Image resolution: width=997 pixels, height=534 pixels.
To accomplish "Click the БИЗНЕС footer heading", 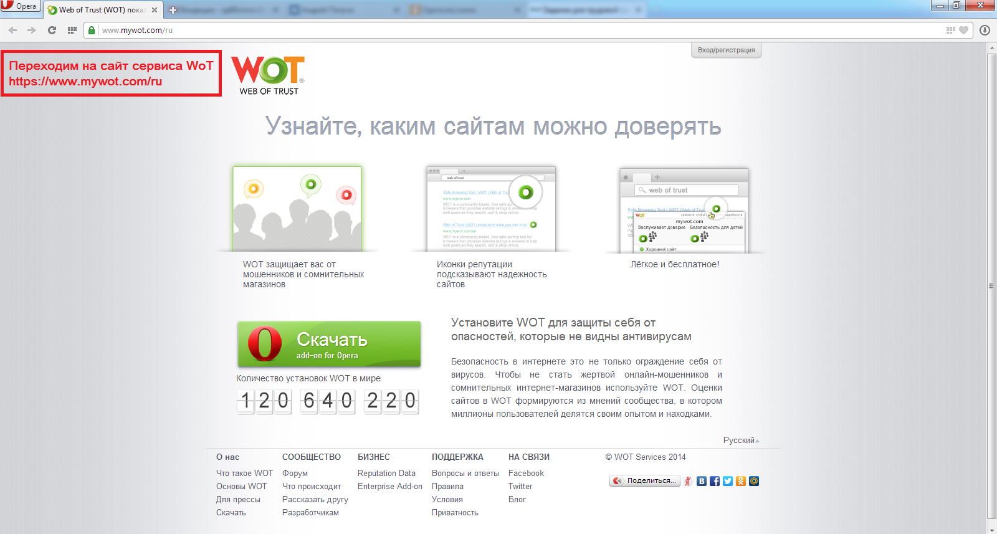I will [374, 457].
